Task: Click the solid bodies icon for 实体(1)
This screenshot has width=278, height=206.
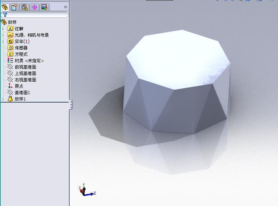Action: click(x=10, y=42)
